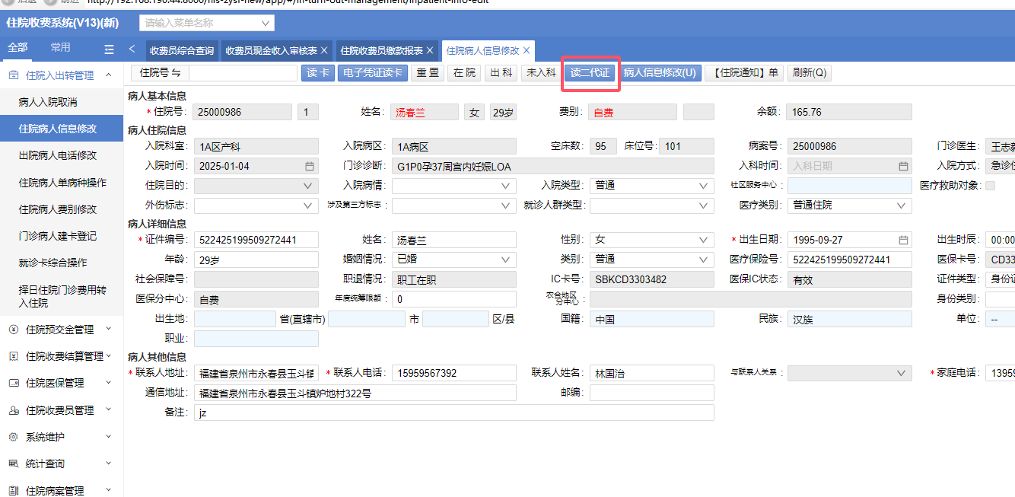Click the 电子凭证读卡 button
Image resolution: width=1015 pixels, height=497 pixels.
373,73
